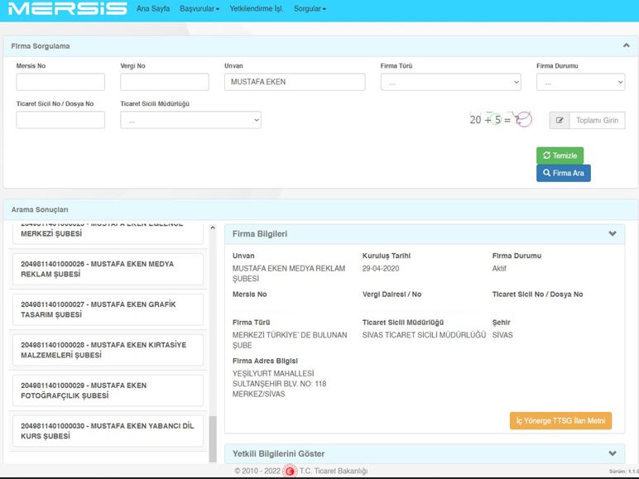The image size is (639, 479).
Task: Expand the Yetkili Bilgilerini Göster section
Action: point(613,453)
